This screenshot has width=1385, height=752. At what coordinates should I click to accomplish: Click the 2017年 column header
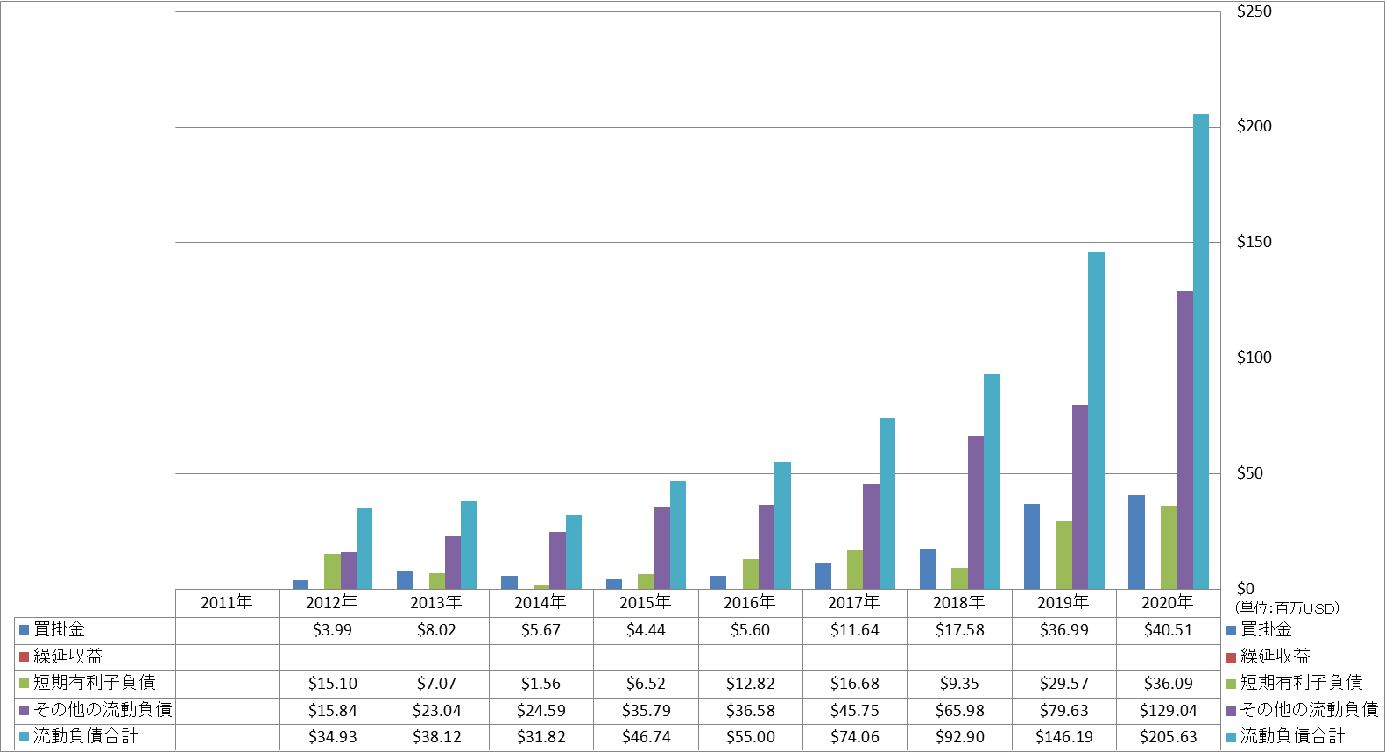[854, 602]
